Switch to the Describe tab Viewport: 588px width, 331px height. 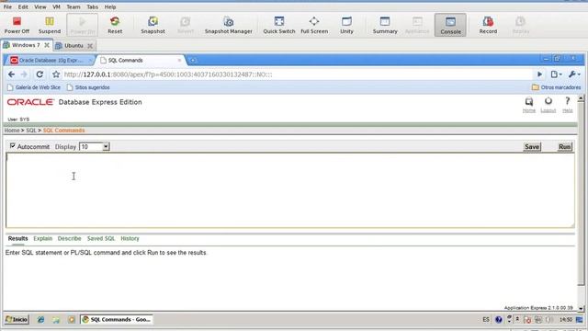tap(70, 239)
